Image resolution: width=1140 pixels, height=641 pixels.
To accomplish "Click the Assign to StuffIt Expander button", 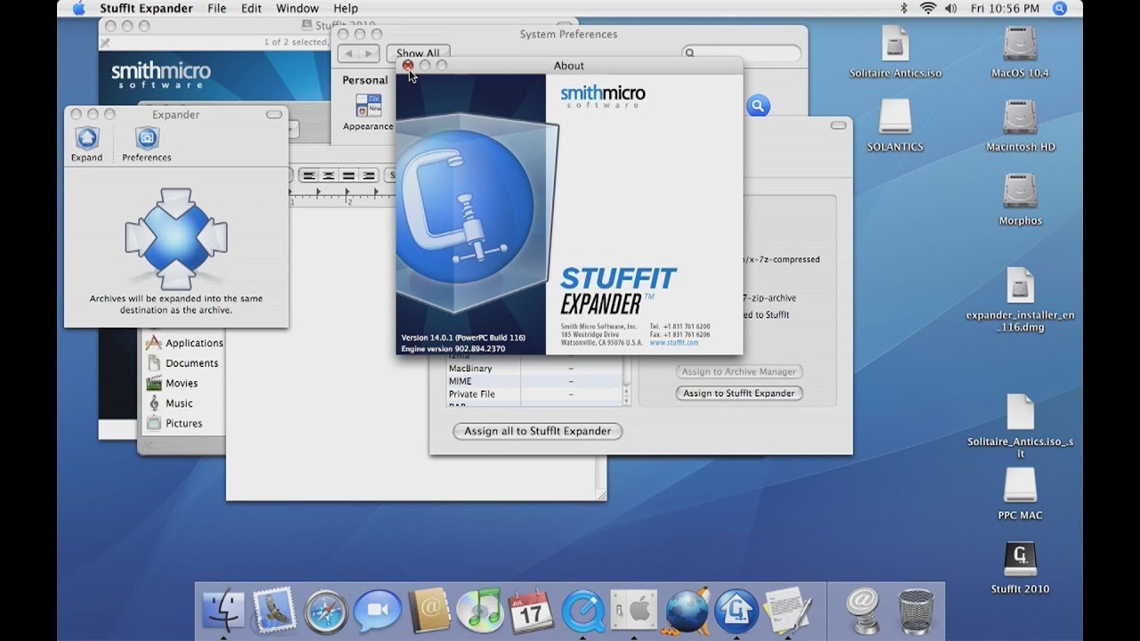I will pyautogui.click(x=739, y=394).
